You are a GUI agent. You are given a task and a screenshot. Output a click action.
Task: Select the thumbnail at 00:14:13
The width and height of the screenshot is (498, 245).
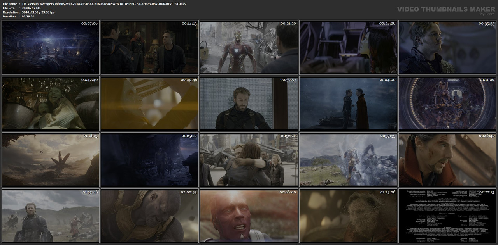[150, 47]
